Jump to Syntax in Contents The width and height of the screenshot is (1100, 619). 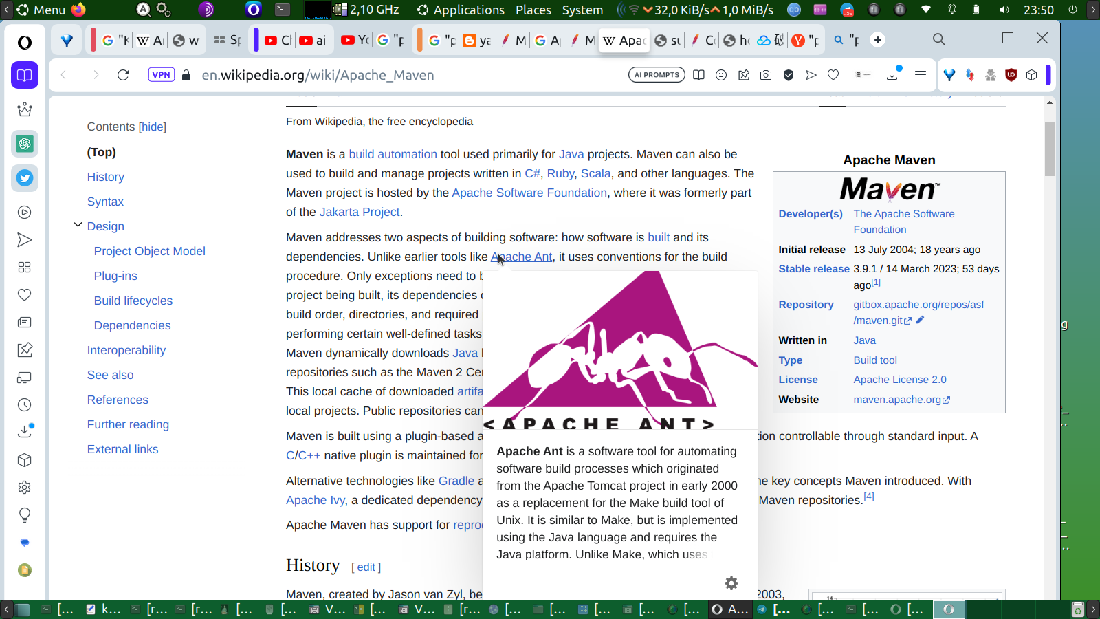[105, 202]
